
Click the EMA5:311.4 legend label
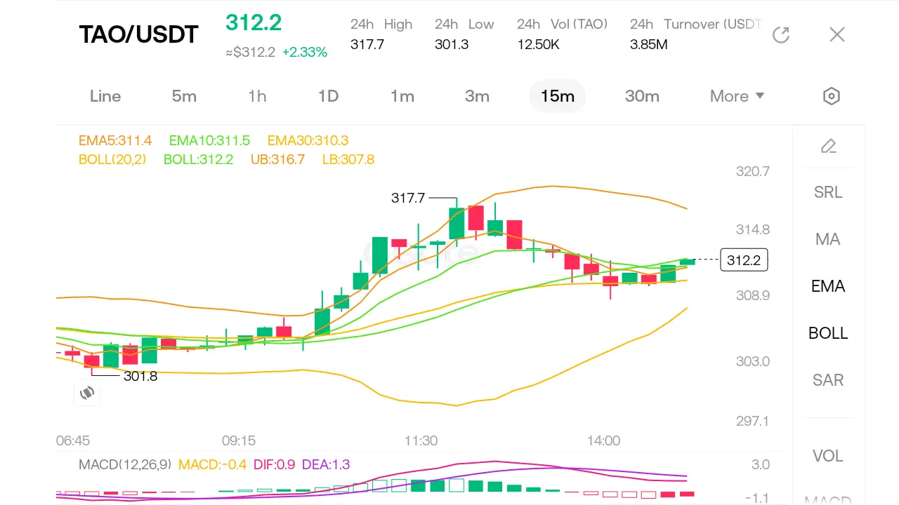[115, 141]
